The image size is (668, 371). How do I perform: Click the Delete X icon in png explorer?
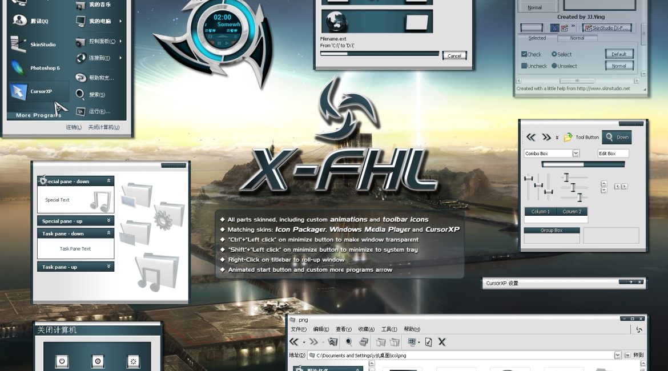(x=442, y=342)
